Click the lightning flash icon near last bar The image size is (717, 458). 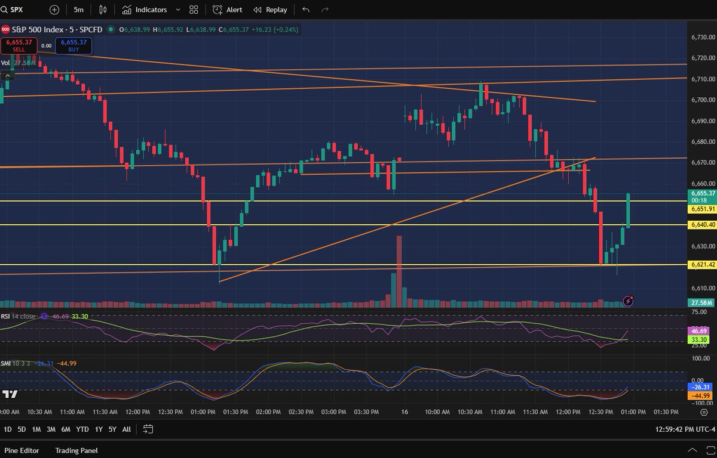(628, 301)
